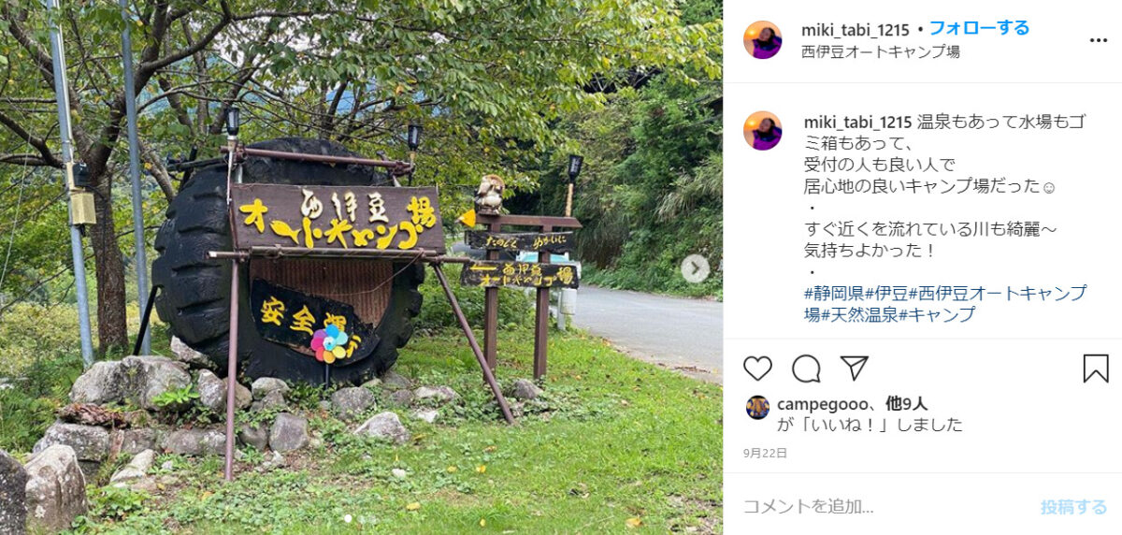View the 他9人 likers list
1122x535 pixels.
[907, 404]
